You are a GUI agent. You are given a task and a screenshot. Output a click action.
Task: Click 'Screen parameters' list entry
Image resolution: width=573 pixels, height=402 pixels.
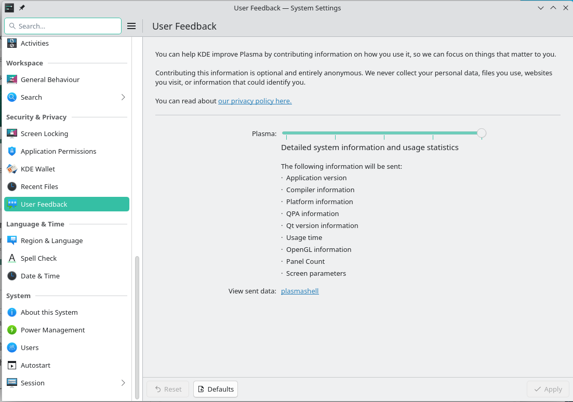point(316,273)
